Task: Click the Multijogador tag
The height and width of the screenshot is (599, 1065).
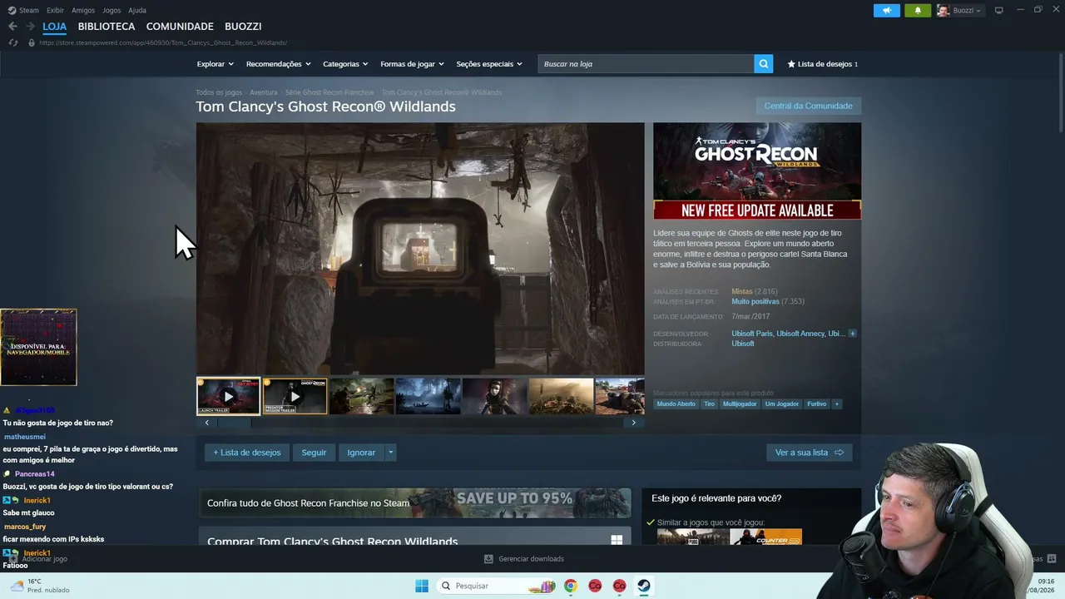Action: point(740,404)
